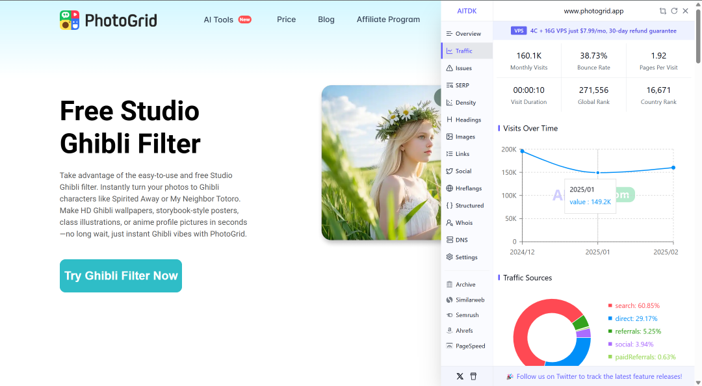Click Try Ghibli Filter Now button

click(121, 276)
